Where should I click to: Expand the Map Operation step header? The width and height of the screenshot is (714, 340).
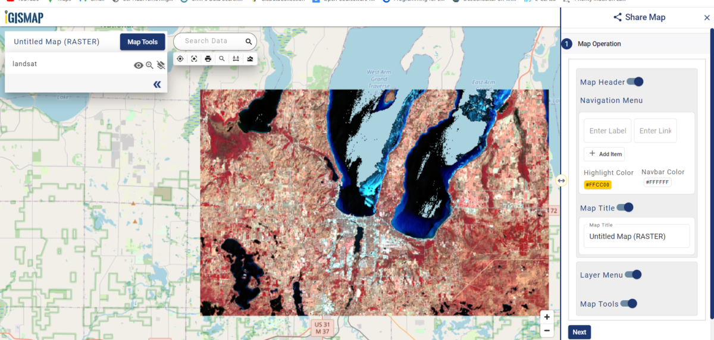click(x=599, y=44)
